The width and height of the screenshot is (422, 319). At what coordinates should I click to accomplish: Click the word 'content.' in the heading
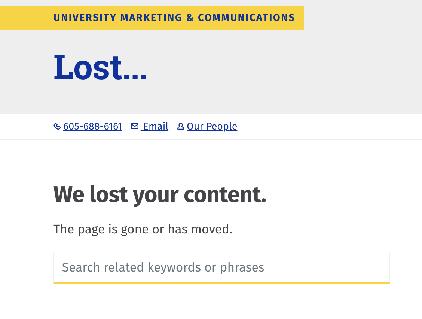click(x=225, y=195)
